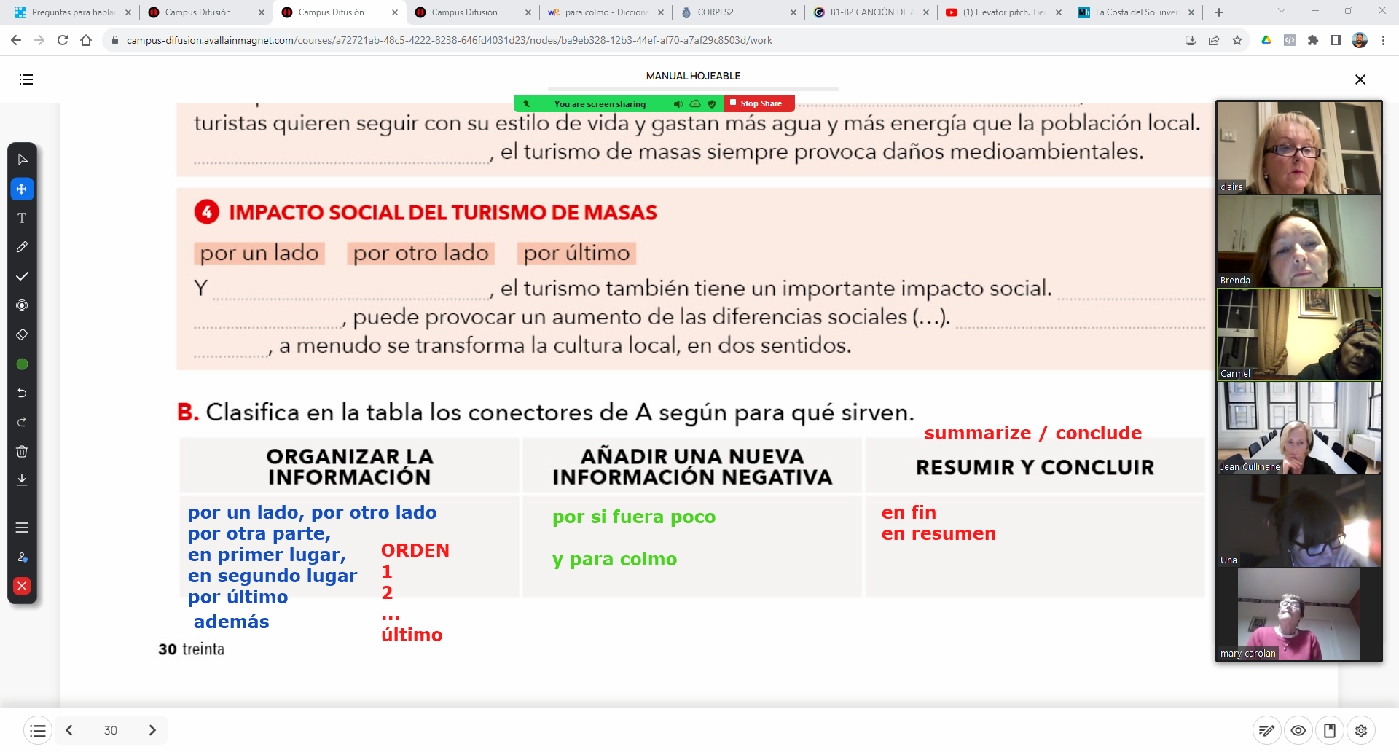
Task: Go to previous page chevron
Action: click(x=69, y=730)
